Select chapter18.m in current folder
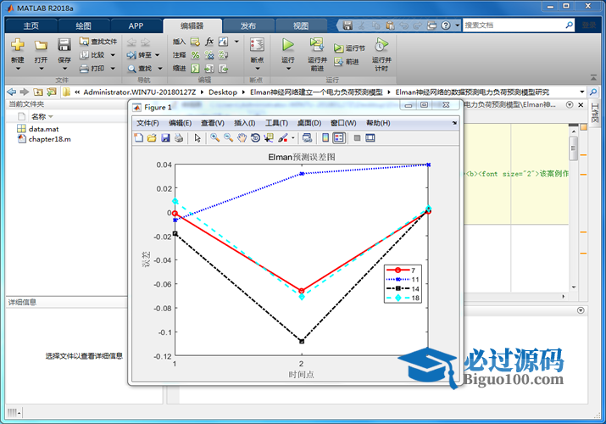Image resolution: width=606 pixels, height=424 pixels. pyautogui.click(x=44, y=139)
